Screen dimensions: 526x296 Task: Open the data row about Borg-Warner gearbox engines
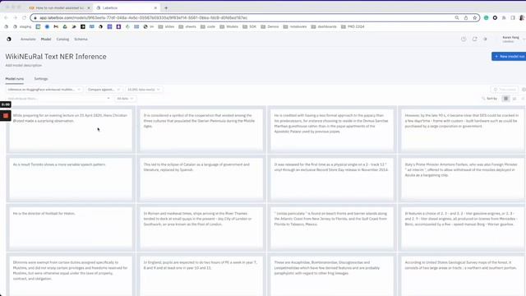463,228
